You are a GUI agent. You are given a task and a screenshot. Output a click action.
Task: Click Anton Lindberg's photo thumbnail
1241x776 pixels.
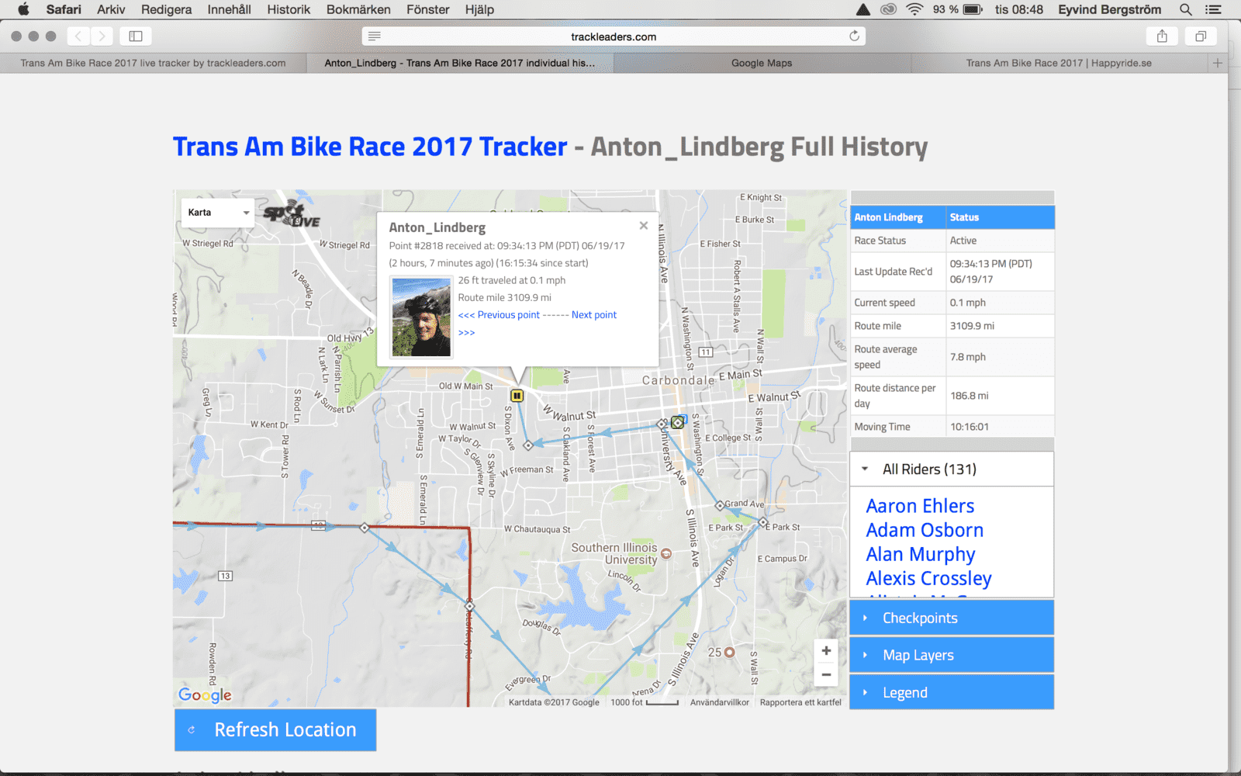[421, 317]
